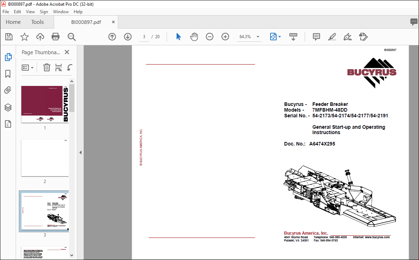The image size is (419, 260).
Task: Go to the previous page with the up arrow
Action: tap(112, 37)
